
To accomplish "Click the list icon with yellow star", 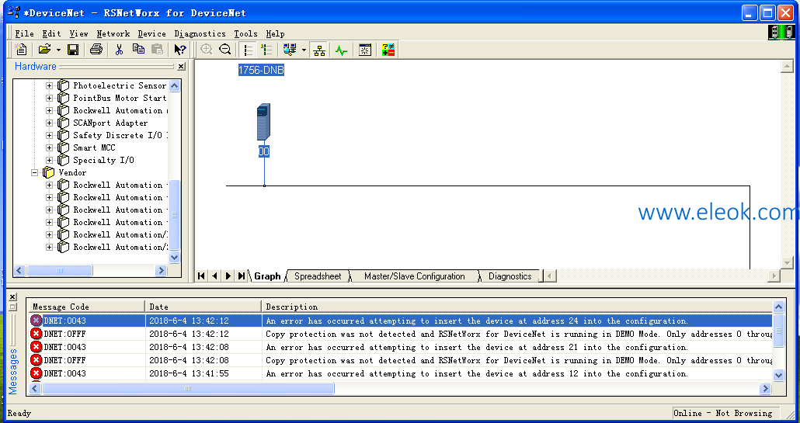I will point(266,50).
